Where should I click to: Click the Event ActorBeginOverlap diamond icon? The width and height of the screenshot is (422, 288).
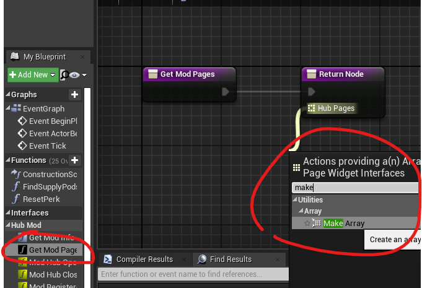pyautogui.click(x=22, y=133)
